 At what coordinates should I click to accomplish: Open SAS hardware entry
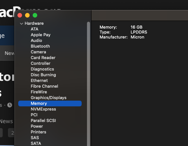pos(35,138)
